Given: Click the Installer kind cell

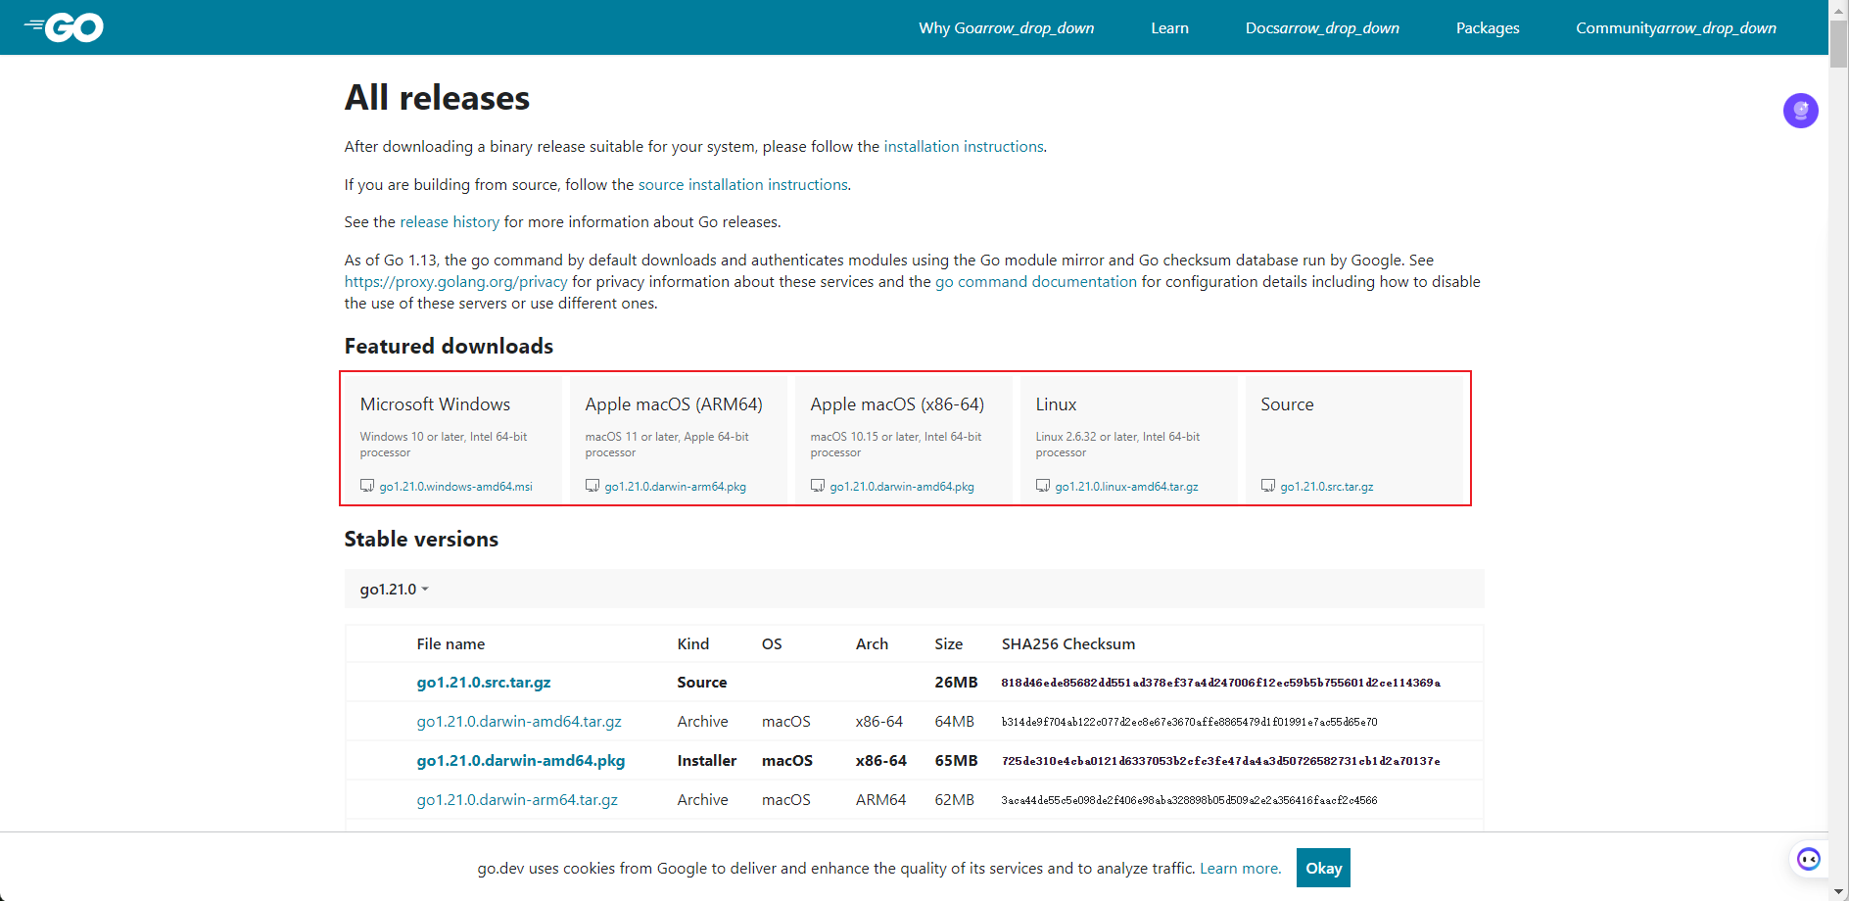Looking at the screenshot, I should pos(706,761).
